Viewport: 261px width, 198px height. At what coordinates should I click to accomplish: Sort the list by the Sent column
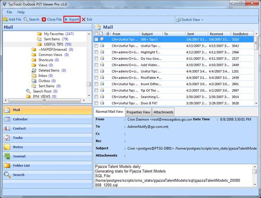(x=197, y=34)
